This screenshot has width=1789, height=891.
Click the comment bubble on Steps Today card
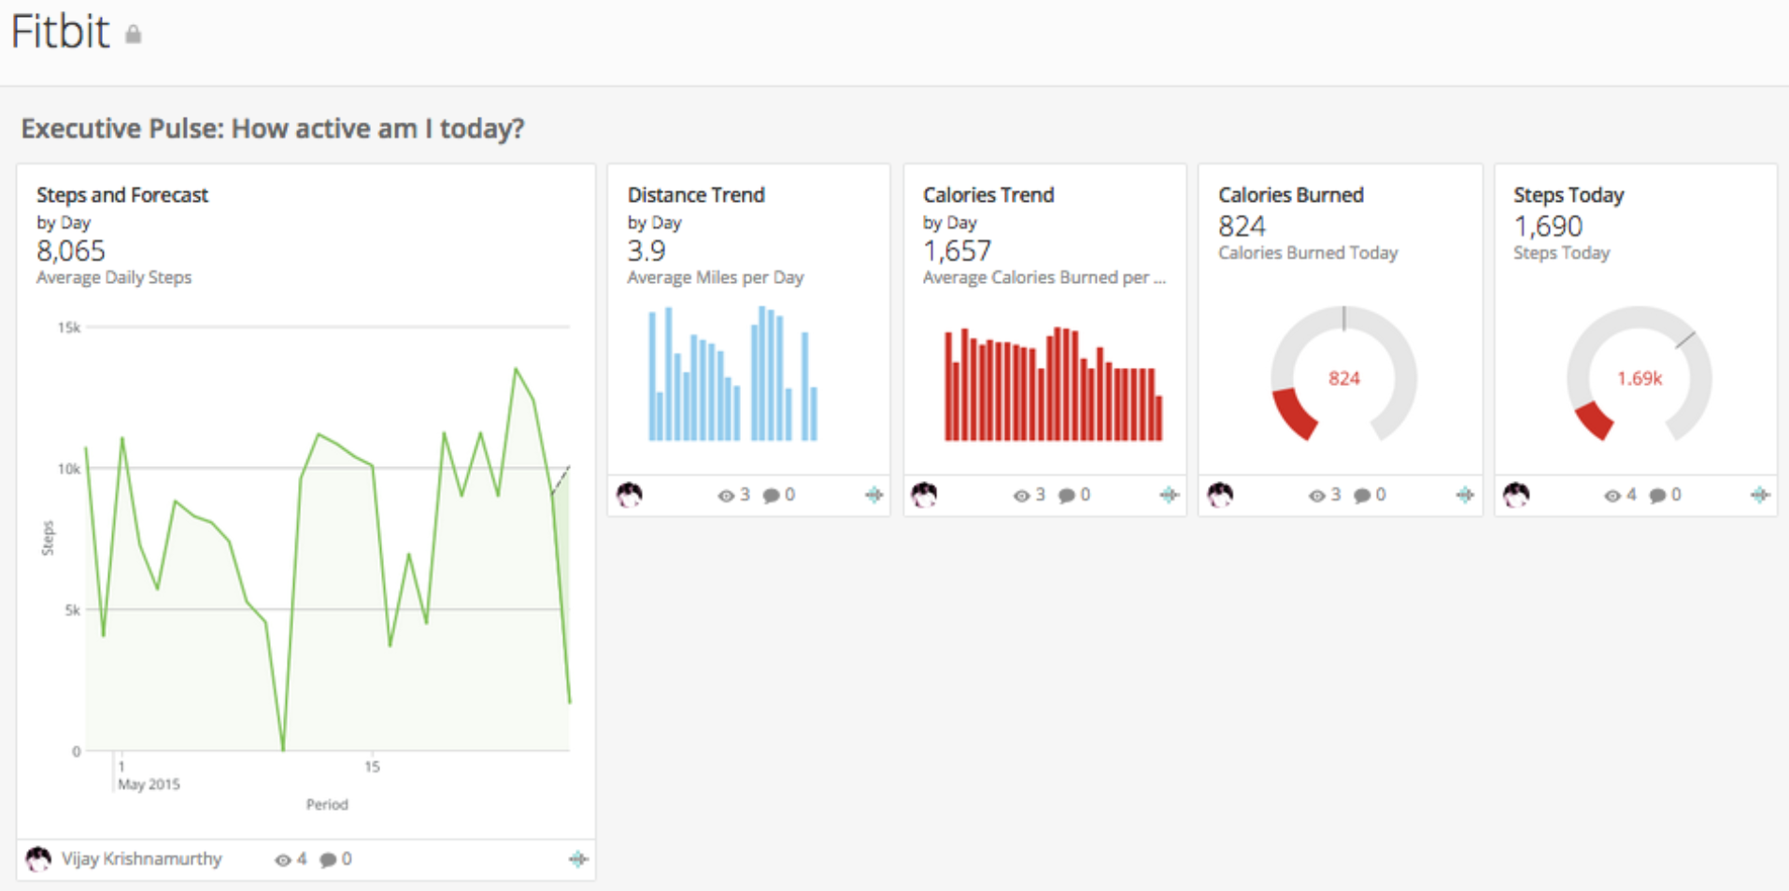coord(1657,495)
